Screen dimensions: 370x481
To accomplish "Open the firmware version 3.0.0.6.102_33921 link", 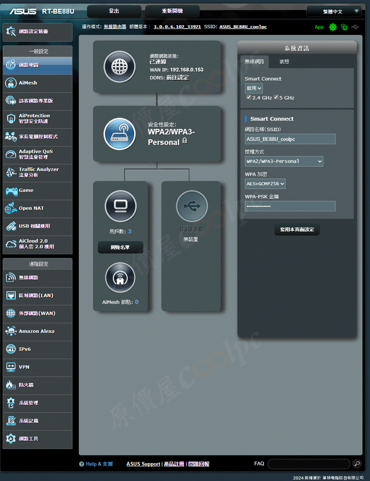I will coord(177,27).
